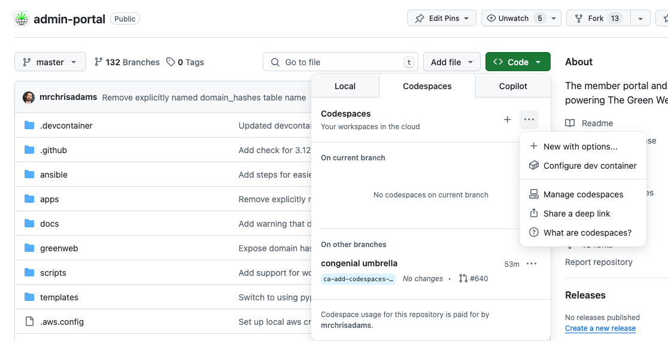
Task: Click the .aws.config file icon
Action: pyautogui.click(x=29, y=321)
